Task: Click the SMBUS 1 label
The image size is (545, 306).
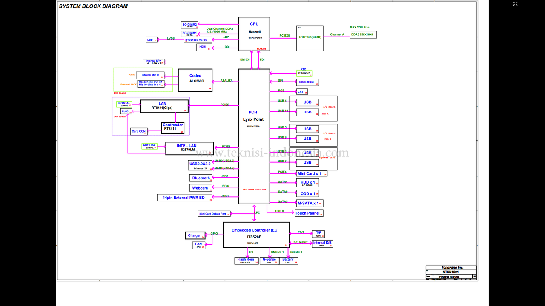Action: click(278, 252)
